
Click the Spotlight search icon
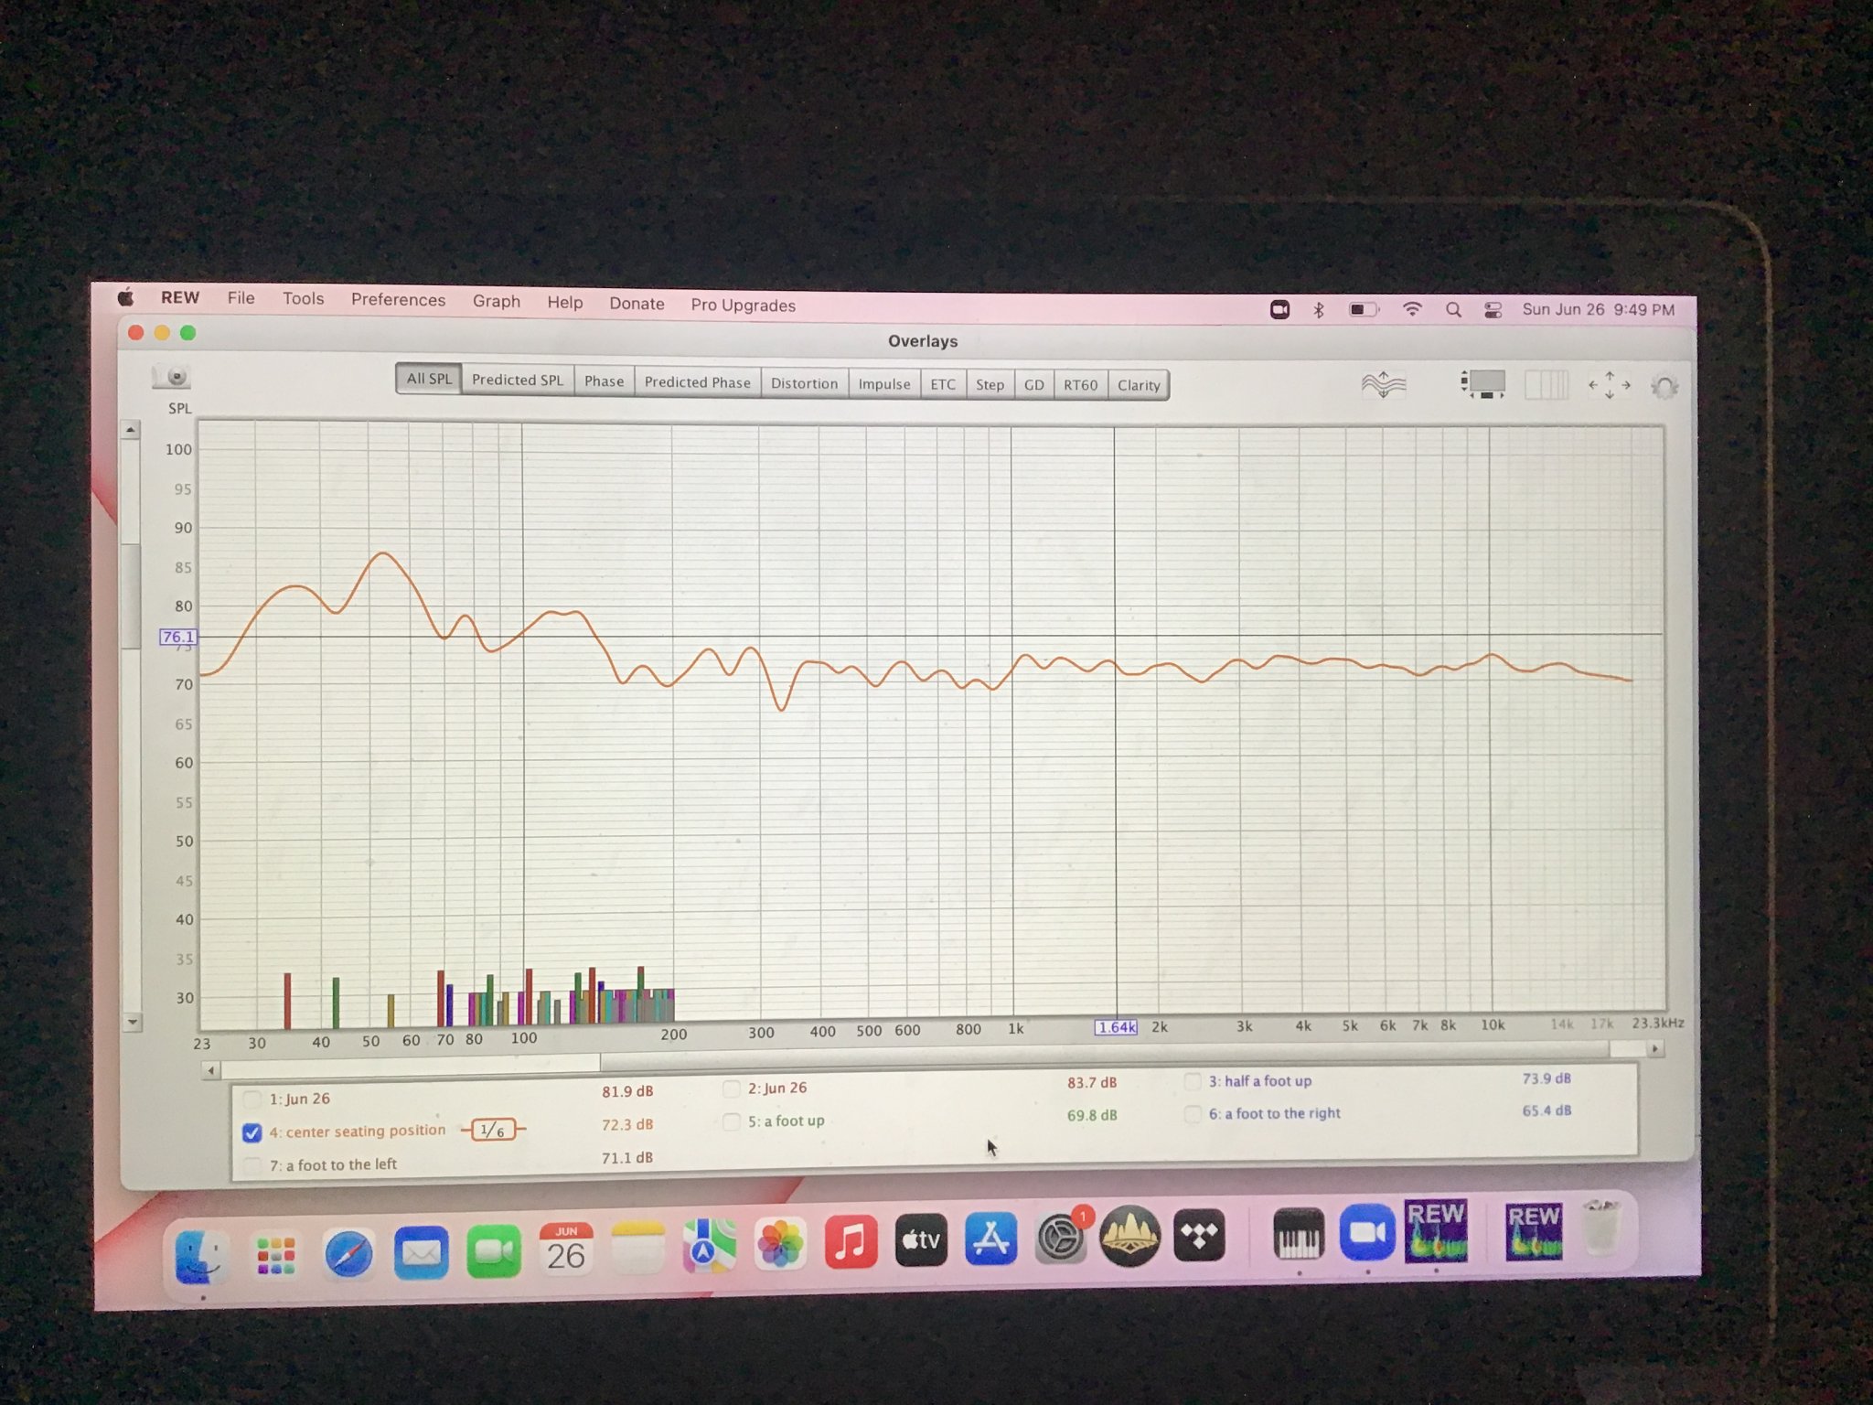click(1453, 310)
